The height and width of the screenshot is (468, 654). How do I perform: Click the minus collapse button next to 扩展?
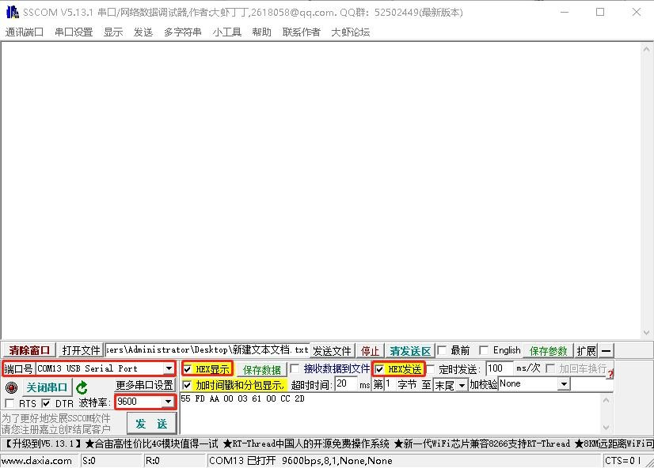(606, 351)
